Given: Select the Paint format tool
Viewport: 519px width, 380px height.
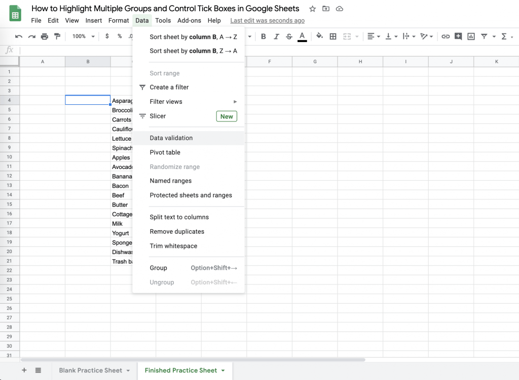Looking at the screenshot, I should [x=57, y=36].
